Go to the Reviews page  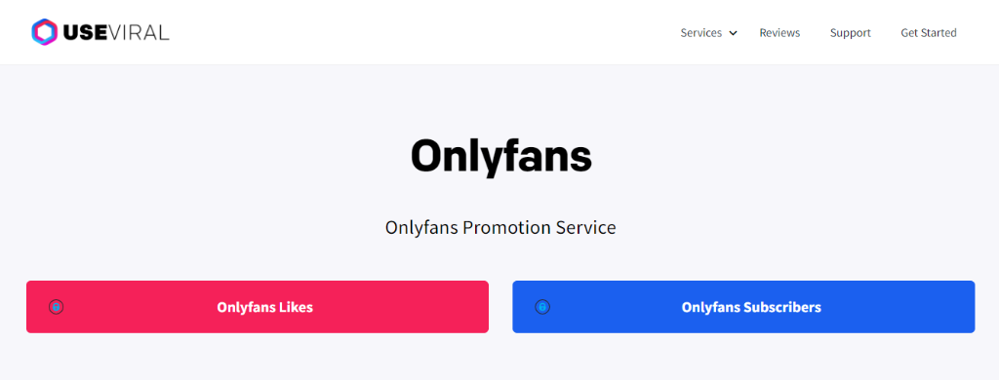[x=779, y=32]
